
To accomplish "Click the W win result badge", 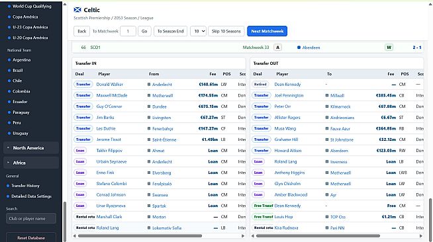I will tap(389, 48).
